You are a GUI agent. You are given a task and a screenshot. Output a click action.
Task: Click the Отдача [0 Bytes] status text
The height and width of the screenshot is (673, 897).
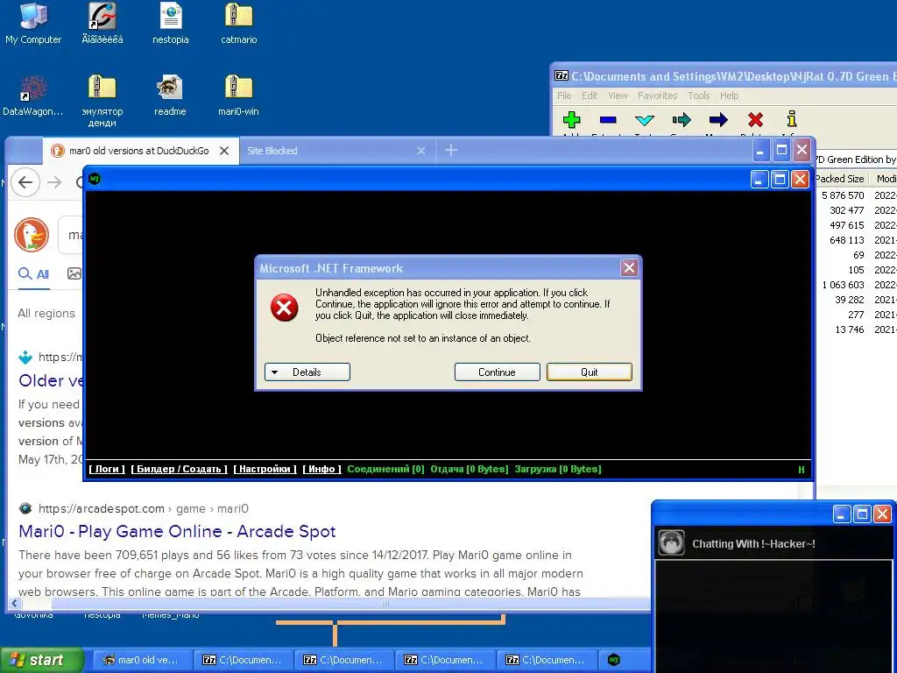[470, 470]
